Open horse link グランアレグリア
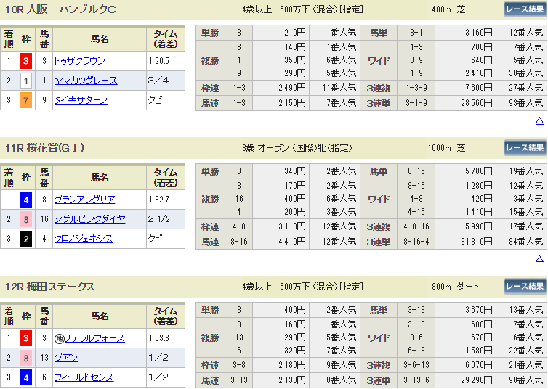Screen dimensions: 548x389 (84, 200)
